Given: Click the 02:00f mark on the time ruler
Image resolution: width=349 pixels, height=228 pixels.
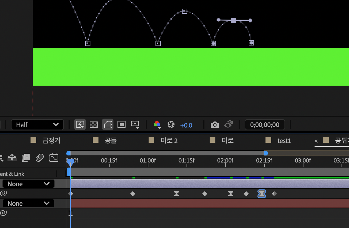Looking at the screenshot, I should pos(225,161).
